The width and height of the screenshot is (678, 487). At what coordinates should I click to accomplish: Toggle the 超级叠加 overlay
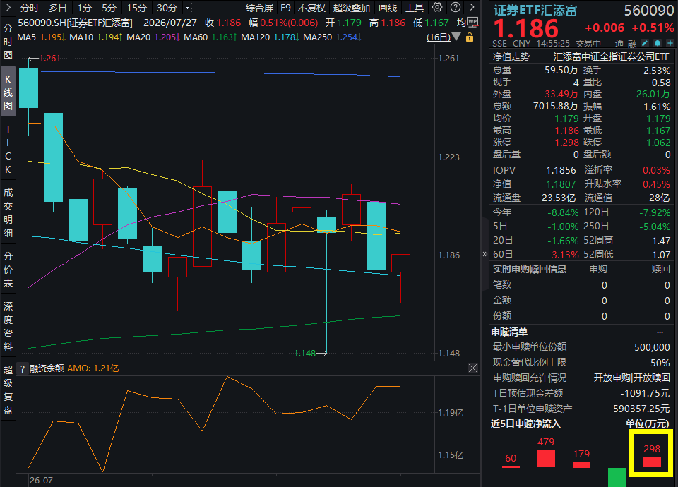click(352, 8)
